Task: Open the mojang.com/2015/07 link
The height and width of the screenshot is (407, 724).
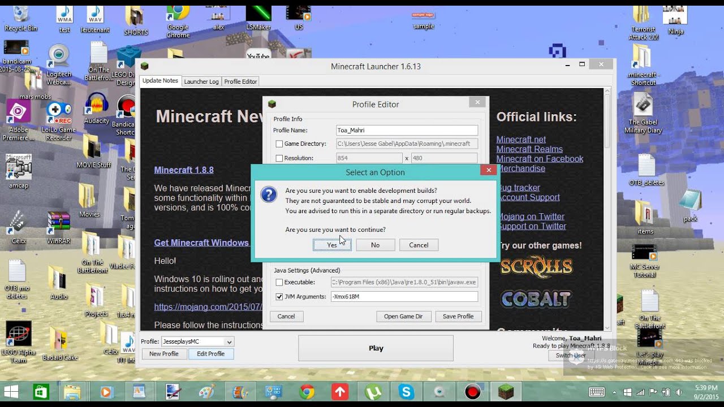Action: coord(208,307)
